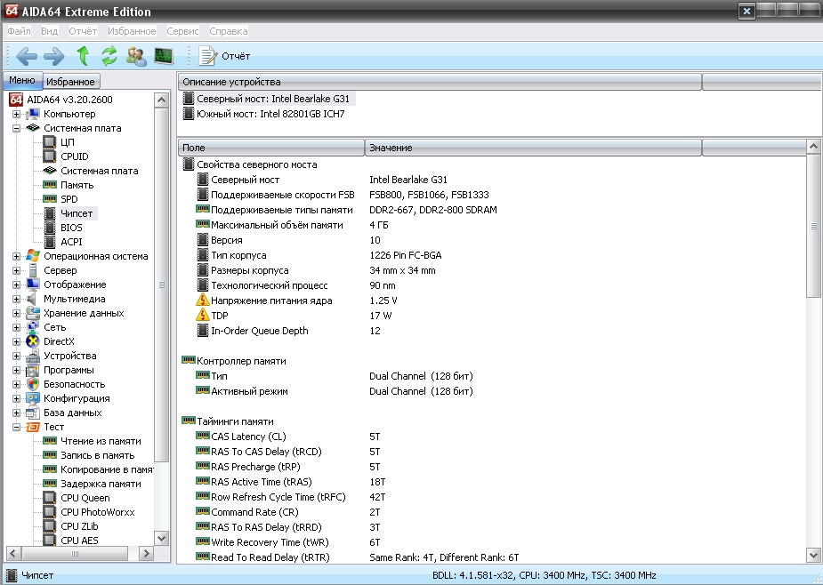
Task: Switch to the Избранное sidebar tab
Action: (x=70, y=81)
